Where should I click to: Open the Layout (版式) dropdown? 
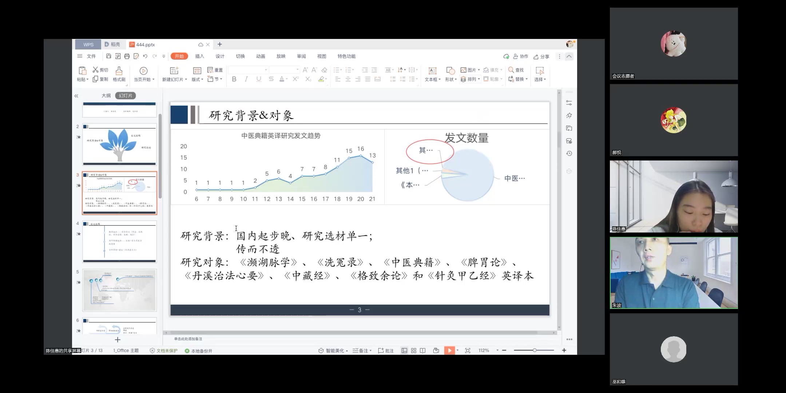click(197, 79)
